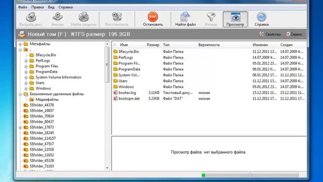
Task: Stop the scan with Остановить button
Action: coord(152,19)
